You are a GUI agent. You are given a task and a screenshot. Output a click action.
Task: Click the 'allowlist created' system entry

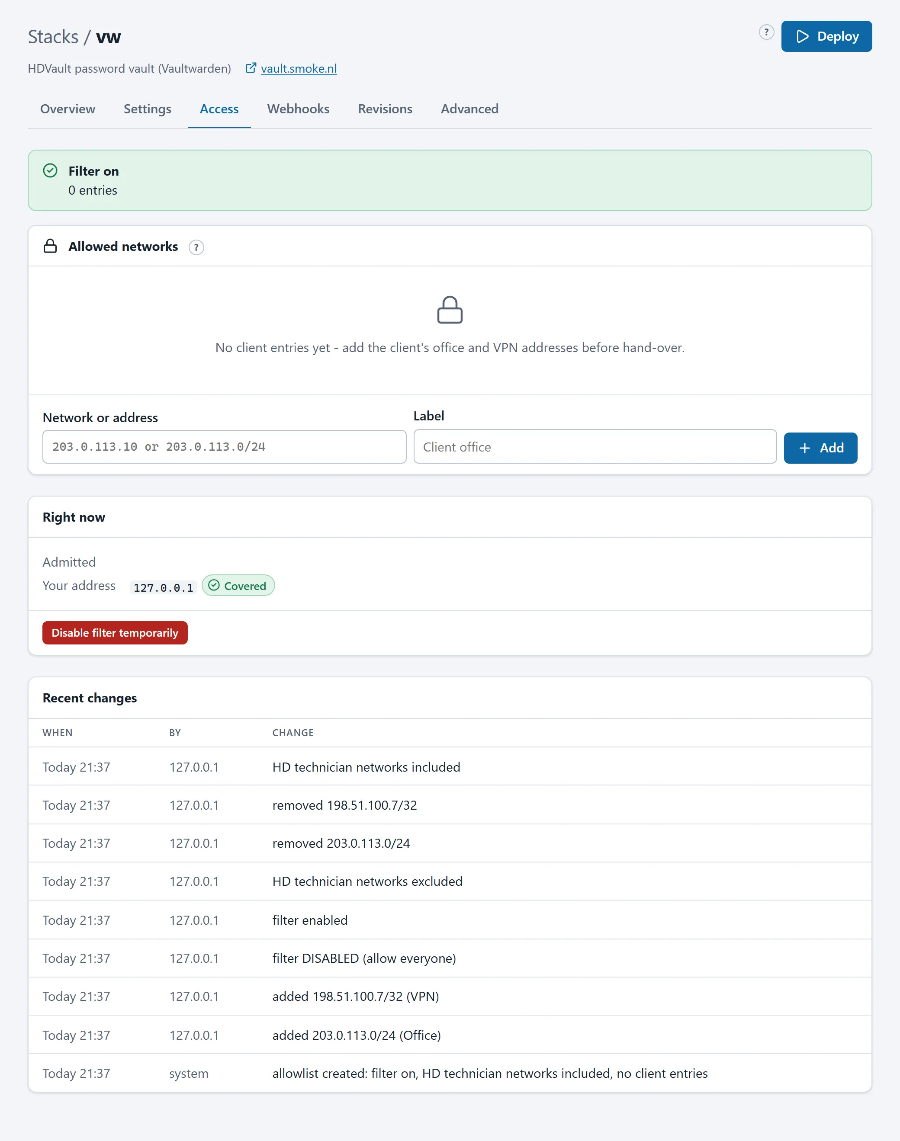pos(450,1073)
